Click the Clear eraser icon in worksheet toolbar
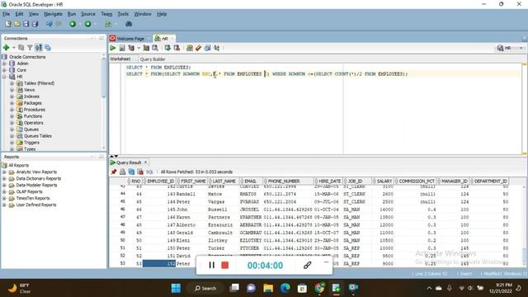Screen dimensions: 528x297 click(x=198, y=48)
